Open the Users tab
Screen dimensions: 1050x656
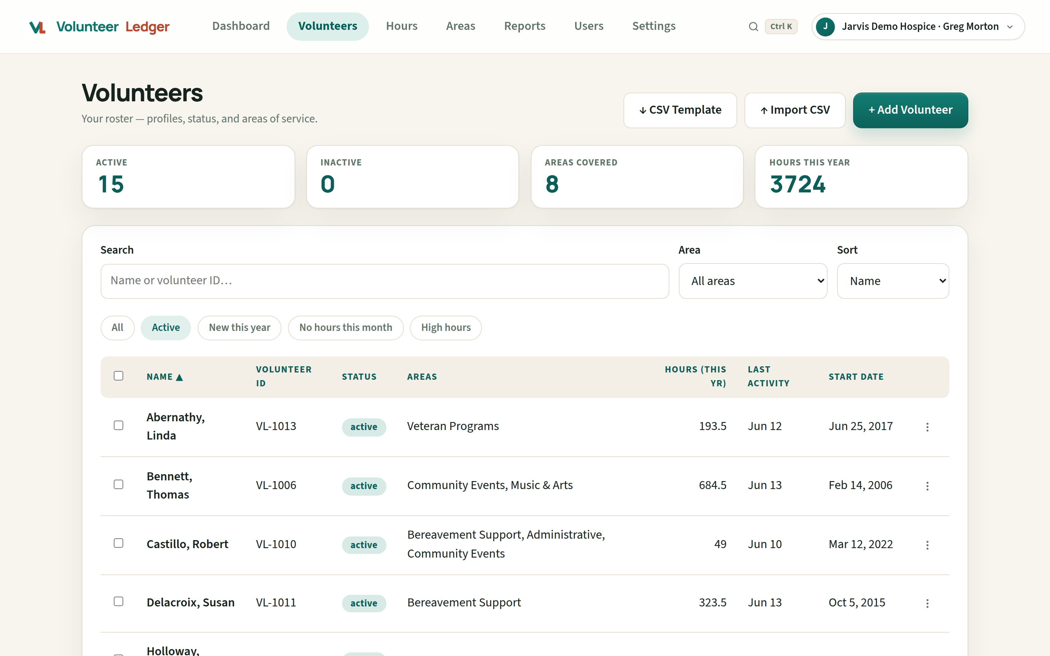pyautogui.click(x=589, y=26)
